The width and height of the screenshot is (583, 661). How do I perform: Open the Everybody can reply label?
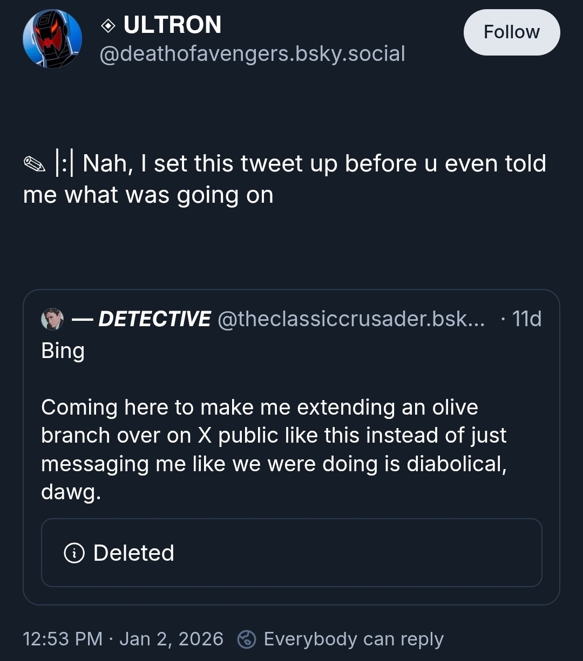[354, 639]
